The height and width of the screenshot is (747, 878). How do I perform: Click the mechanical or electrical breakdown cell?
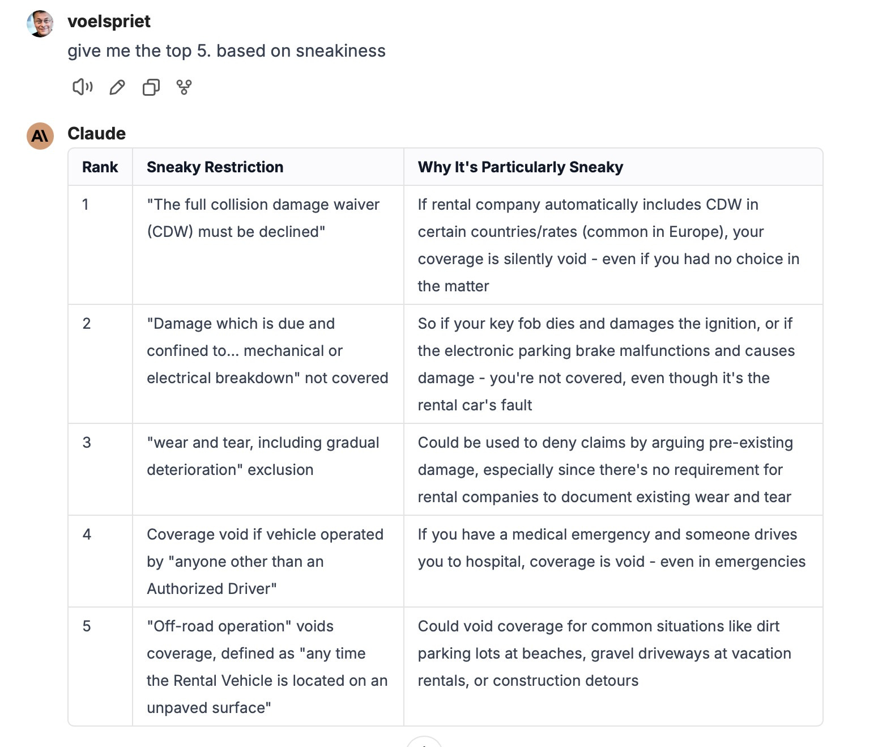[268, 364]
